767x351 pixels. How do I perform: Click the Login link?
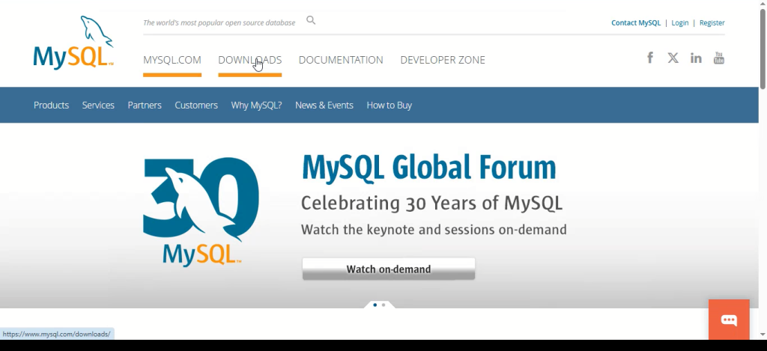(680, 22)
